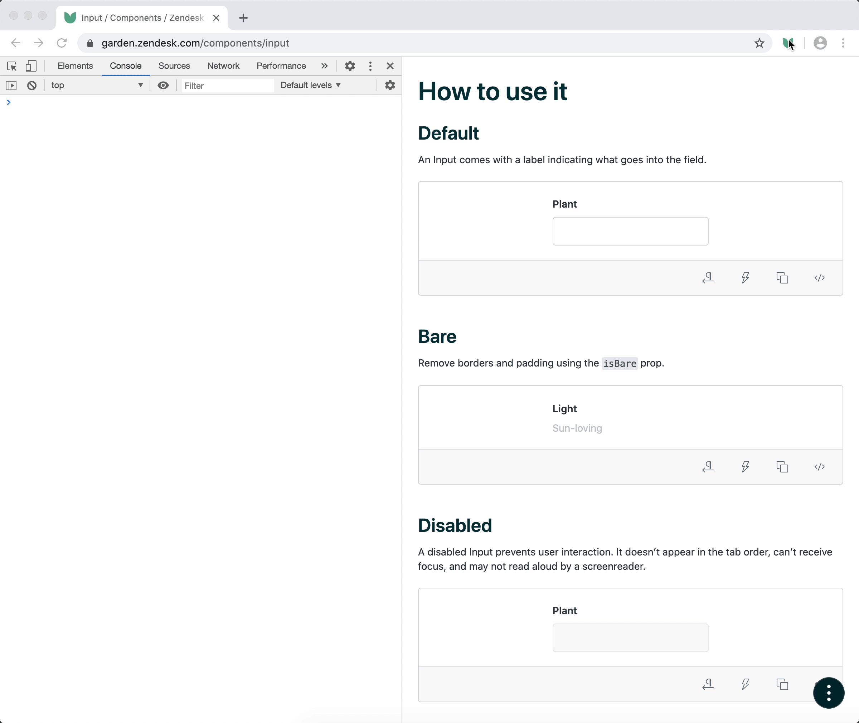Expand the more DevTools options
This screenshot has width=859, height=723.
(370, 66)
